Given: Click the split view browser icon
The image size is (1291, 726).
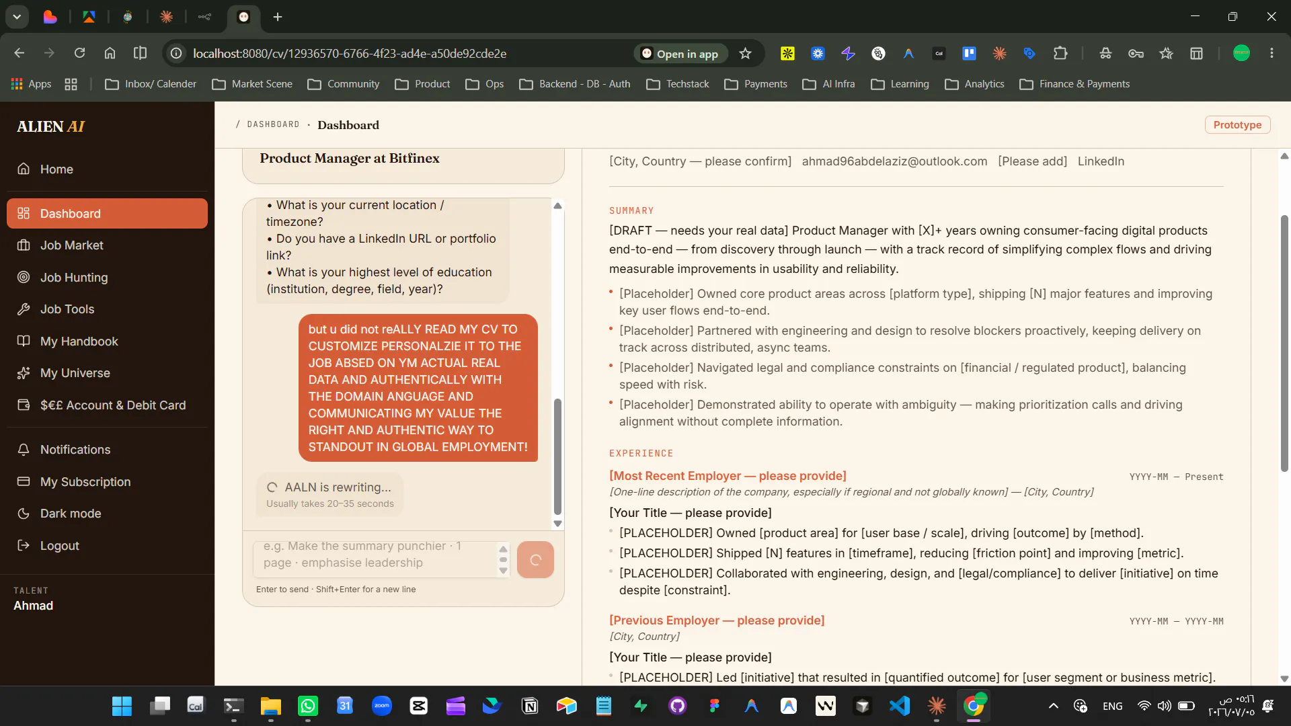Looking at the screenshot, I should [140, 53].
